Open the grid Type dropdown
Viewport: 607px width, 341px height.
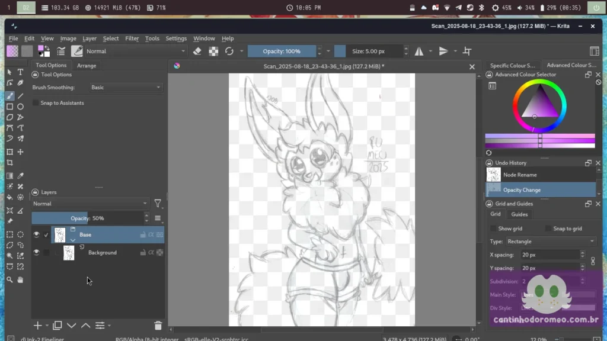(x=551, y=242)
